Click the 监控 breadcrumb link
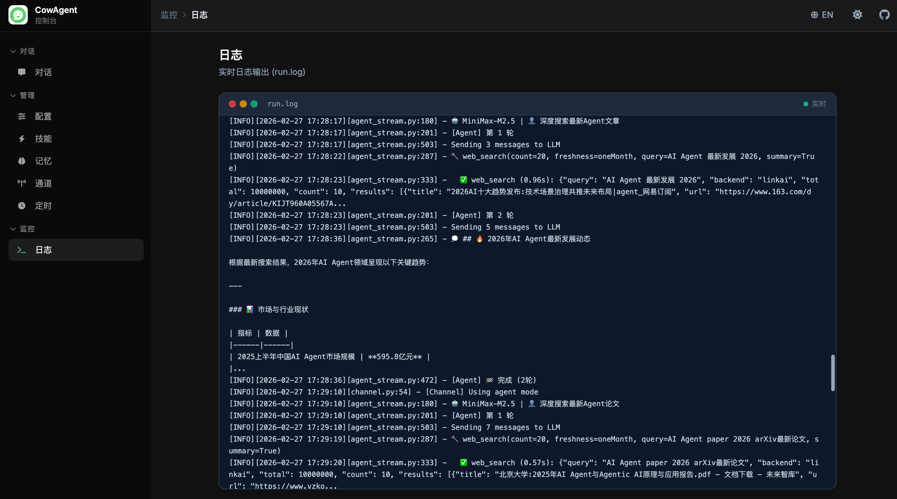Image resolution: width=897 pixels, height=499 pixels. (x=169, y=14)
